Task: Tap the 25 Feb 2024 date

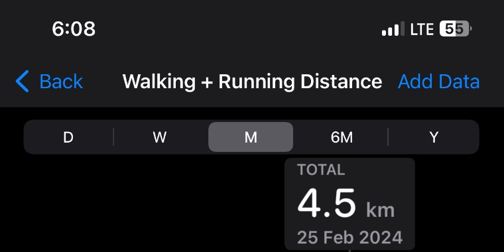Action: [349, 237]
